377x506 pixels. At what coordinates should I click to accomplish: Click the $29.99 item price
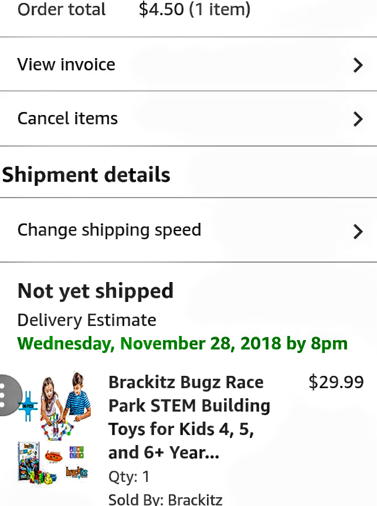pos(336,382)
